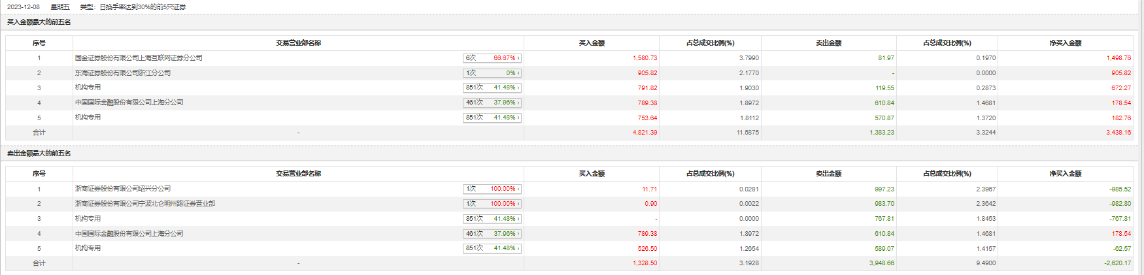Screen dimensions: 1144x275
Task: Open 浙商证券股份有限公司绍兴分公司 broker link
Action: click(123, 189)
